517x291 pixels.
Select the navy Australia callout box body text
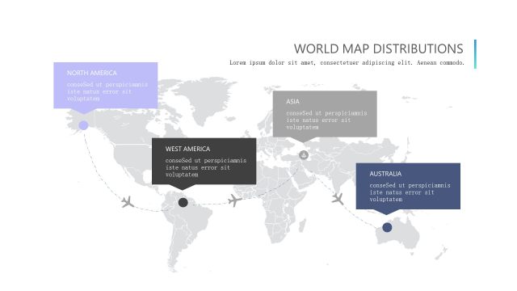coord(410,192)
